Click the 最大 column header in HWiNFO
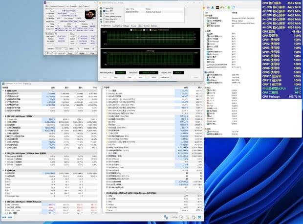Screen dimensions: 303x224 (x=81, y=88)
